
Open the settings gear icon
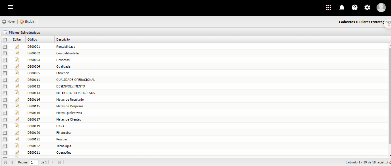(x=367, y=7)
